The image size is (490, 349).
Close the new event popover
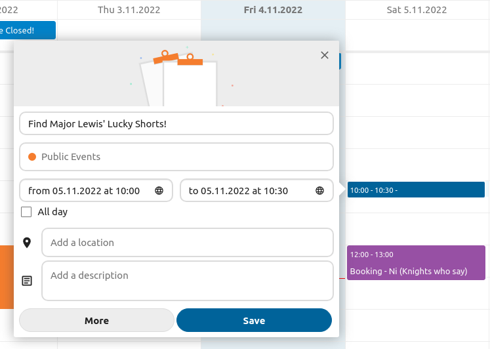click(324, 55)
